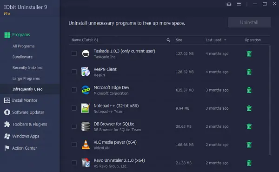Select All Programs in sidebar
The width and height of the screenshot is (279, 172).
[24, 46]
